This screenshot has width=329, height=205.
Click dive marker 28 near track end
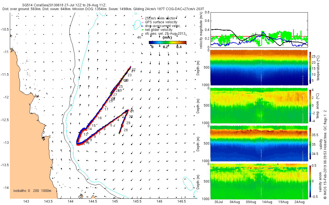point(126,130)
